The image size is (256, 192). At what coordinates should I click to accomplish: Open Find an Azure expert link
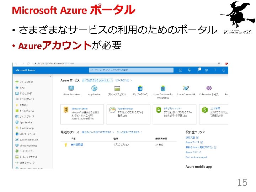coord(196,157)
